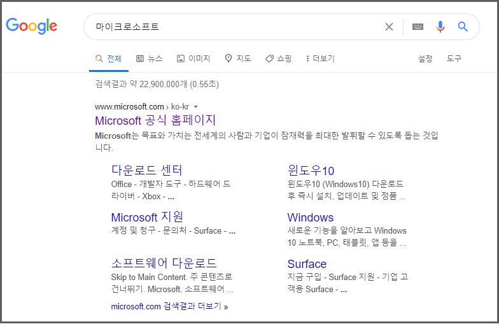Click 지금 구입 - Surface 지원 description

click(x=348, y=283)
